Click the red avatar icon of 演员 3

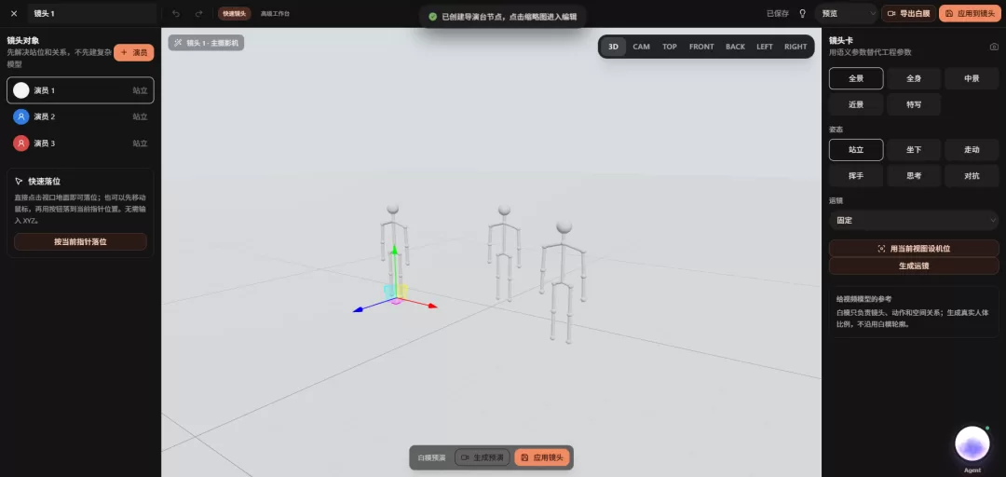21,143
